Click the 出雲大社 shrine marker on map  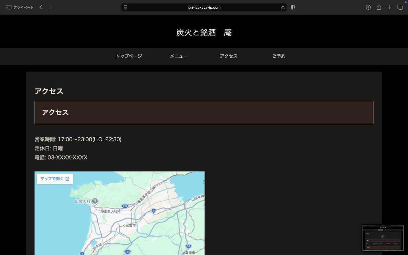[x=95, y=201]
